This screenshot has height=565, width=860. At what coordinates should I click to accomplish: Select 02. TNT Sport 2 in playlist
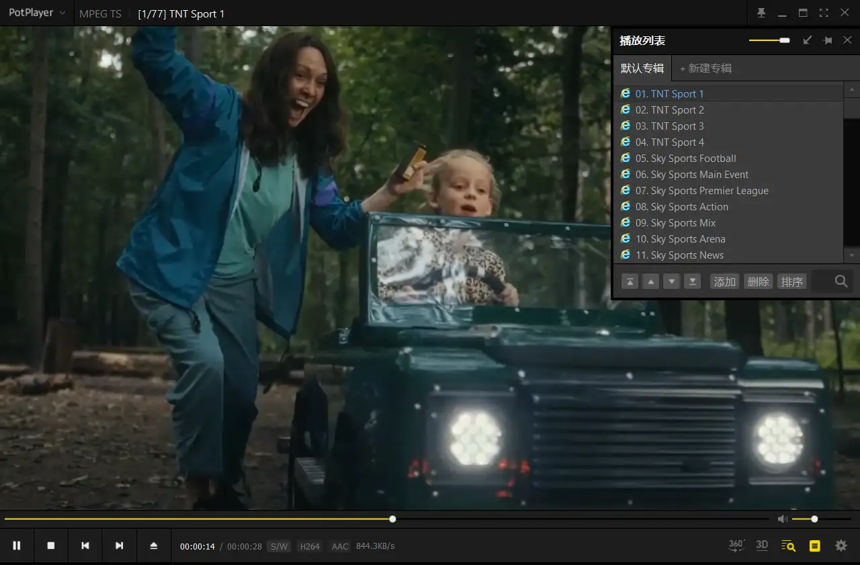[728, 110]
